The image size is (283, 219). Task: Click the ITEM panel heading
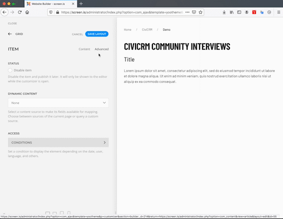click(13, 49)
